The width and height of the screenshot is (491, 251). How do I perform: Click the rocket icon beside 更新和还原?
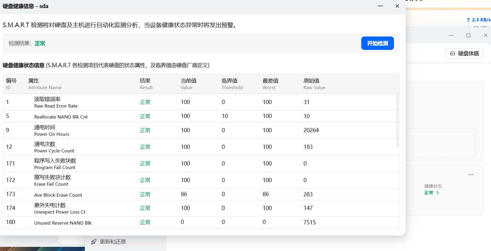(94, 242)
